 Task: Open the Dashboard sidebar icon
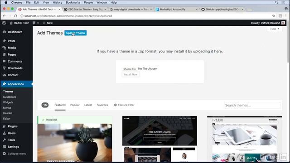coord(4,32)
